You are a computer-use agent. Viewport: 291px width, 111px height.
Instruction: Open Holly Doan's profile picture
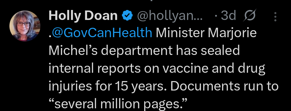25,26
